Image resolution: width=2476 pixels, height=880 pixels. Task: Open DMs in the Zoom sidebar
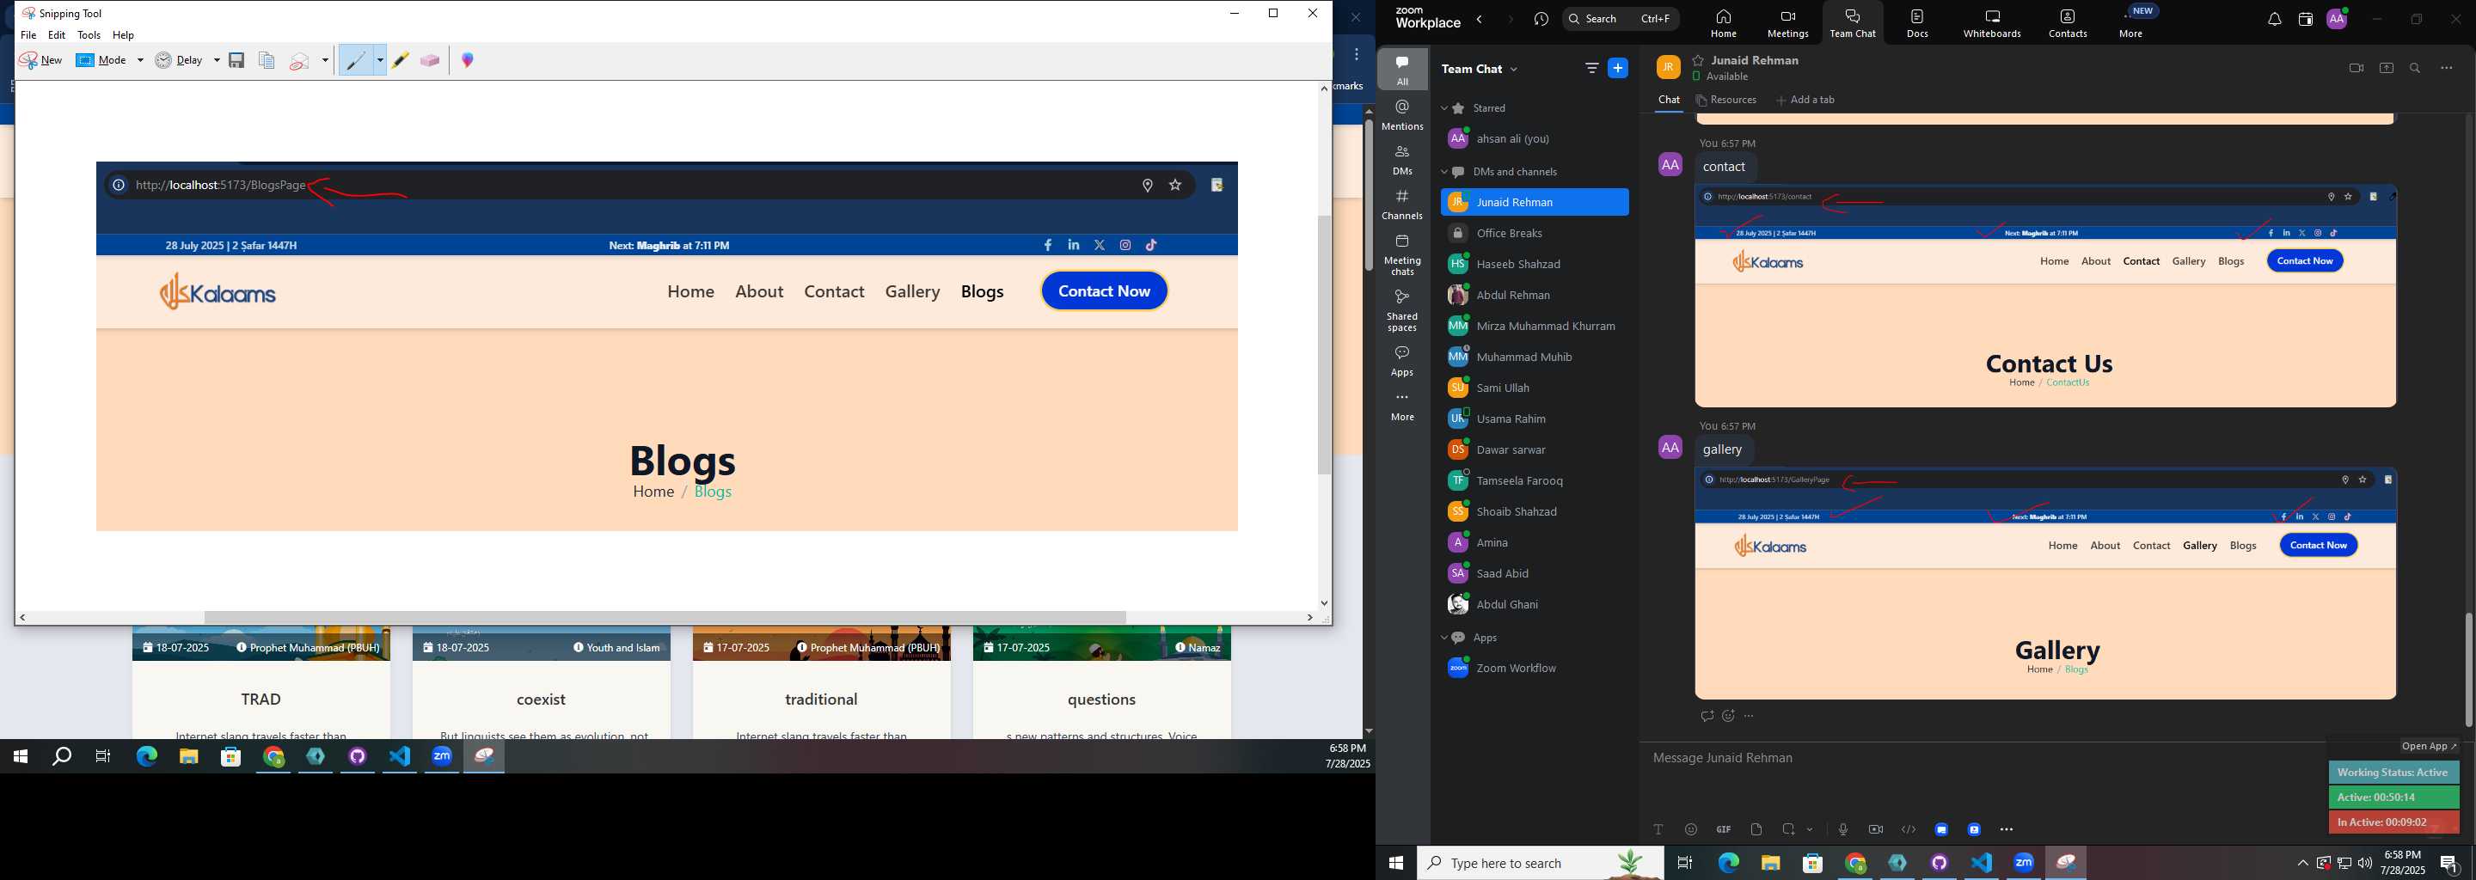pyautogui.click(x=1402, y=160)
